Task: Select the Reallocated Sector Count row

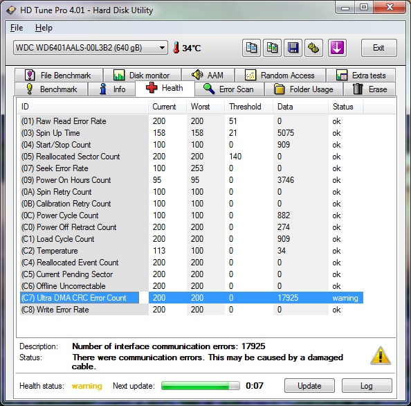Action: tap(192, 157)
